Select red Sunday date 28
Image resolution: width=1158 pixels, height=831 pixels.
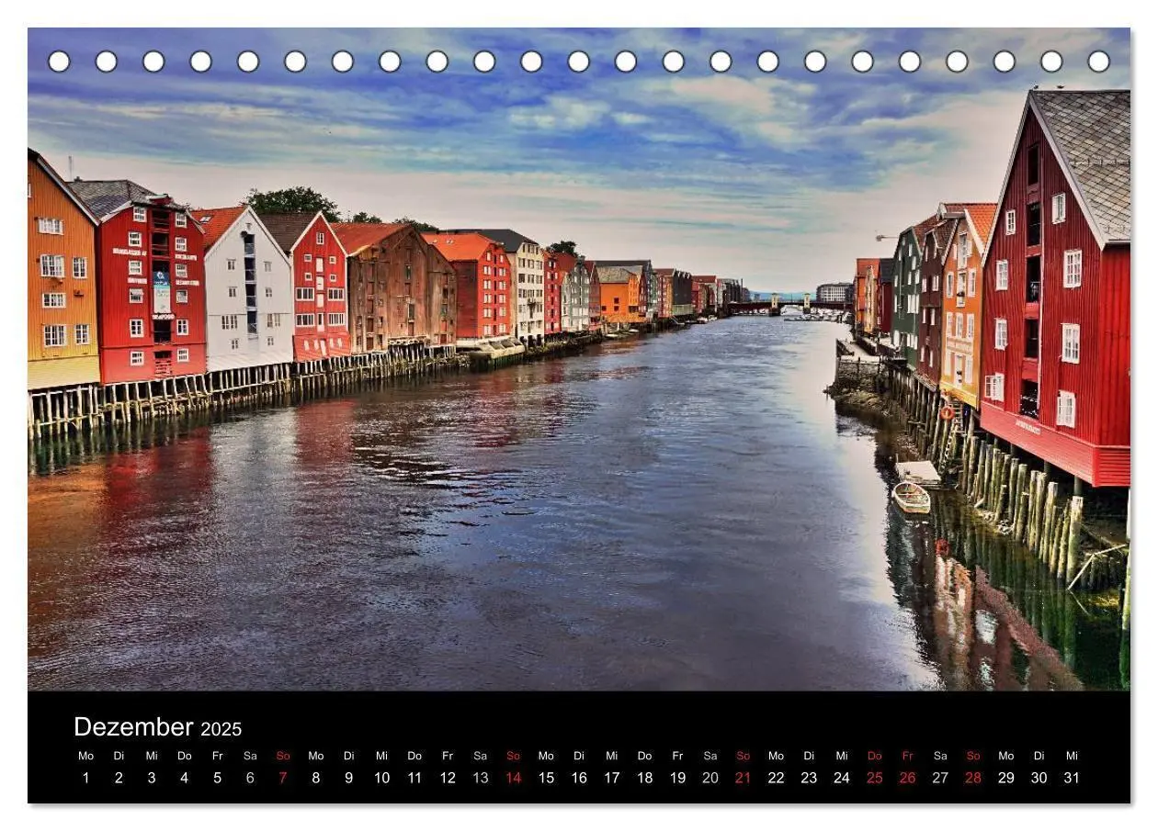[x=973, y=778]
